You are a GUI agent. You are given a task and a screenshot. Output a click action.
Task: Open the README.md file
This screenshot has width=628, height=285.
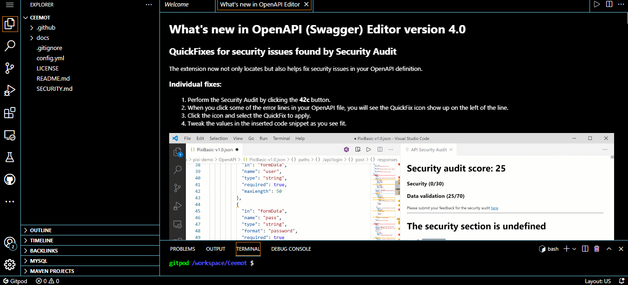pos(90,78)
